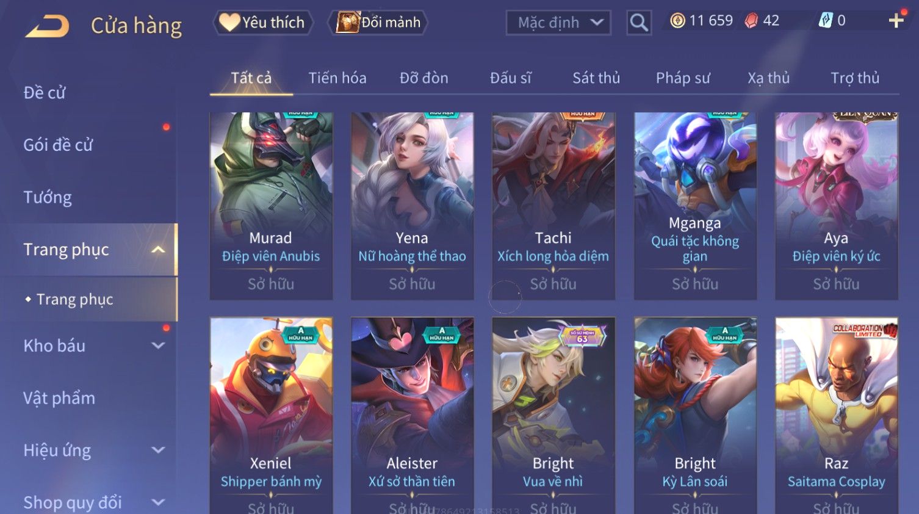
Task: Click the blue voucher currency icon
Action: tap(826, 21)
